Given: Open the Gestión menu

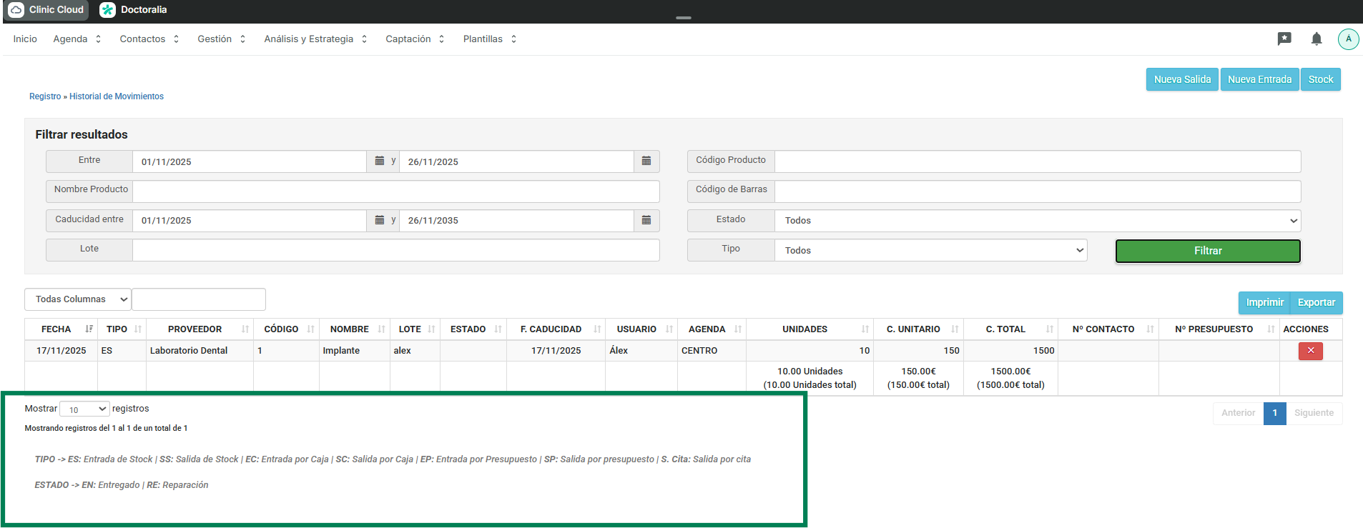Looking at the screenshot, I should click(x=221, y=39).
